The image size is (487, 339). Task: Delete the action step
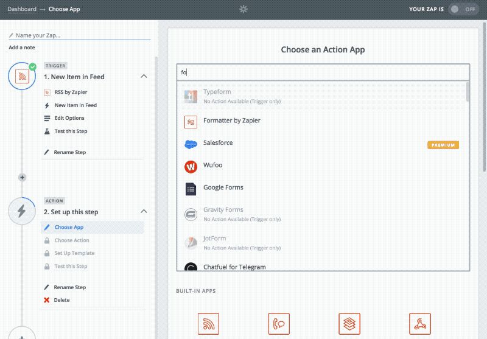(61, 300)
